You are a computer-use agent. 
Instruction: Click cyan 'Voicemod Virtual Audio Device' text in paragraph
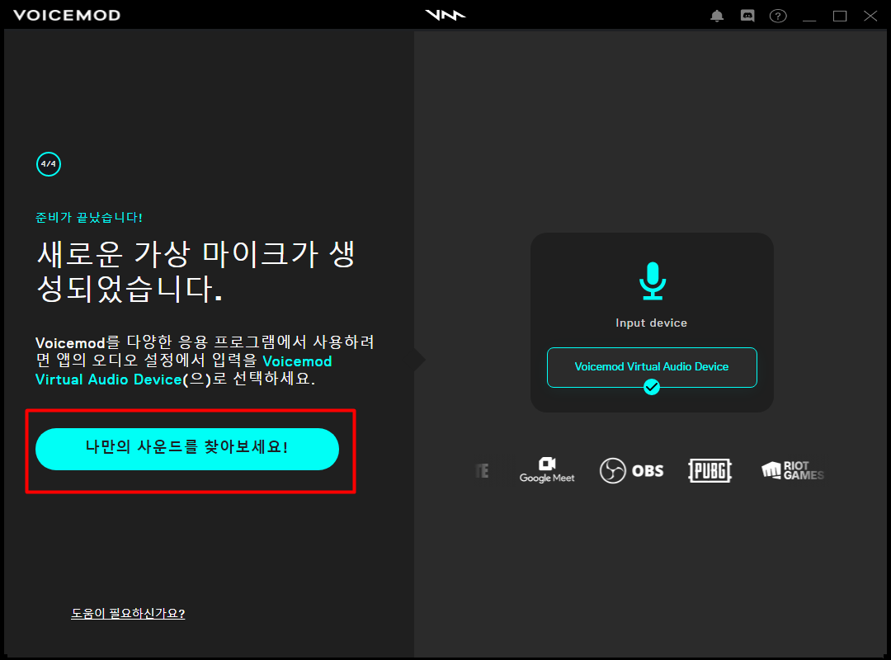pos(183,370)
